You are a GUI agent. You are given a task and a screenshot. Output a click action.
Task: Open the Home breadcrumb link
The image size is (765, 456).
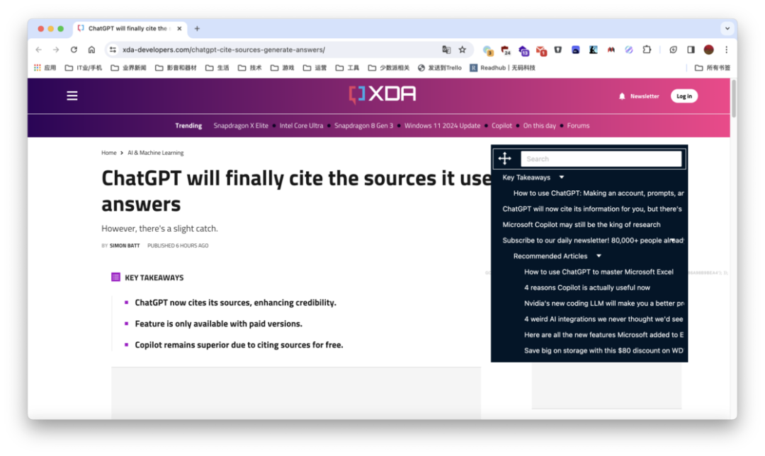point(109,153)
